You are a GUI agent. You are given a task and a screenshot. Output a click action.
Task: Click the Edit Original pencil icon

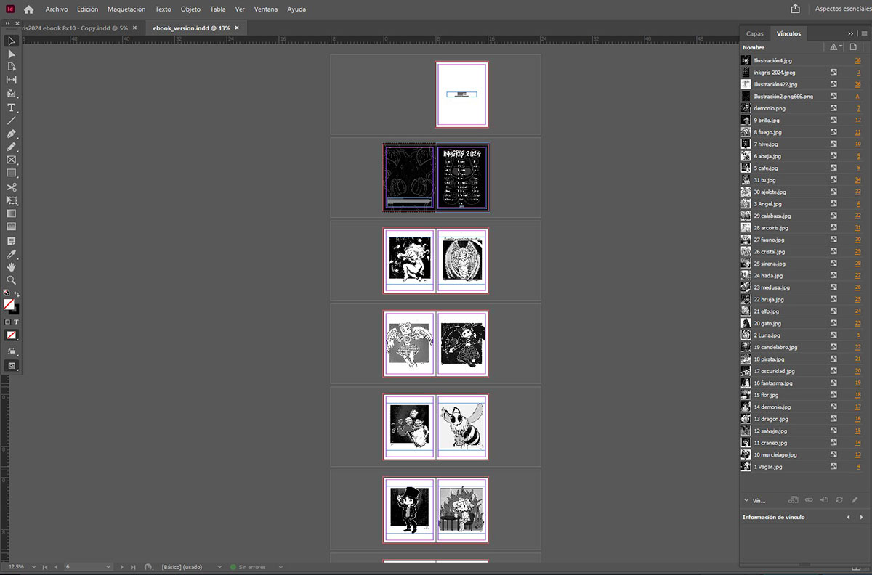(855, 500)
